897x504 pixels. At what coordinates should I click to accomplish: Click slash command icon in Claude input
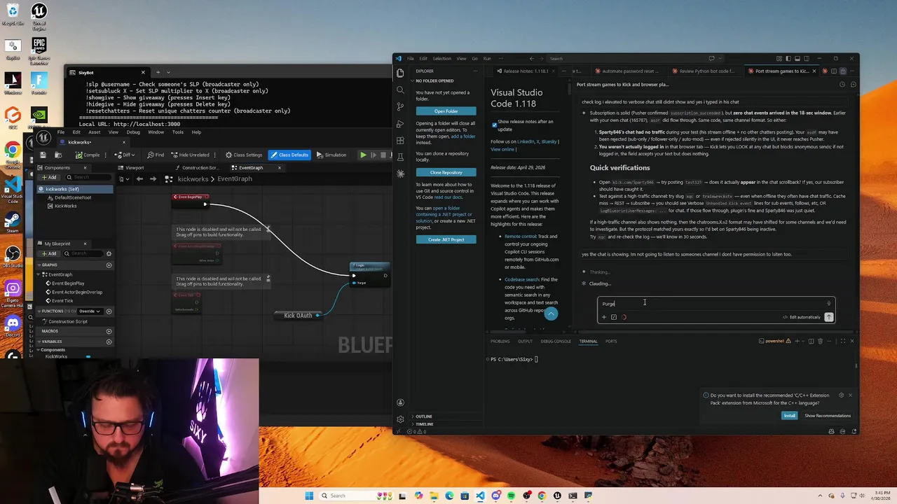coord(614,317)
